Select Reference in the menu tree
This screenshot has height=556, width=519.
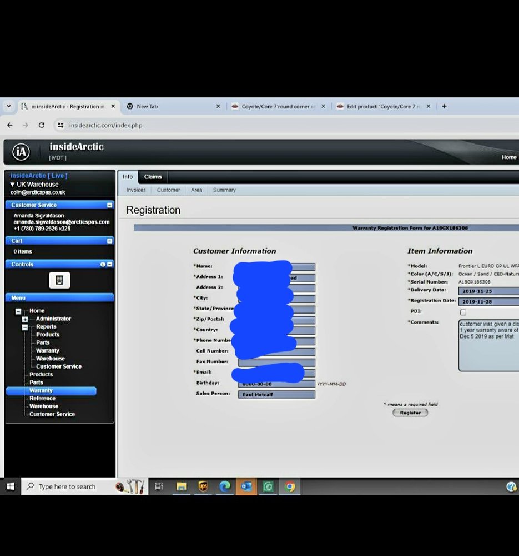42,399
